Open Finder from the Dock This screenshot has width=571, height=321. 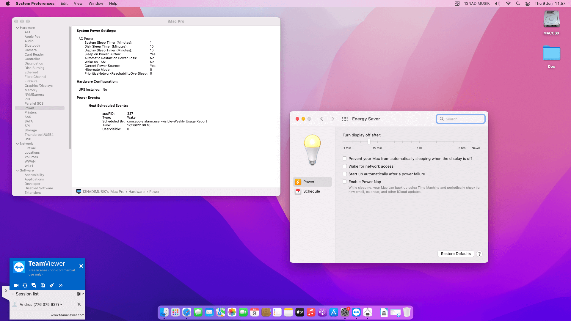pos(164,312)
